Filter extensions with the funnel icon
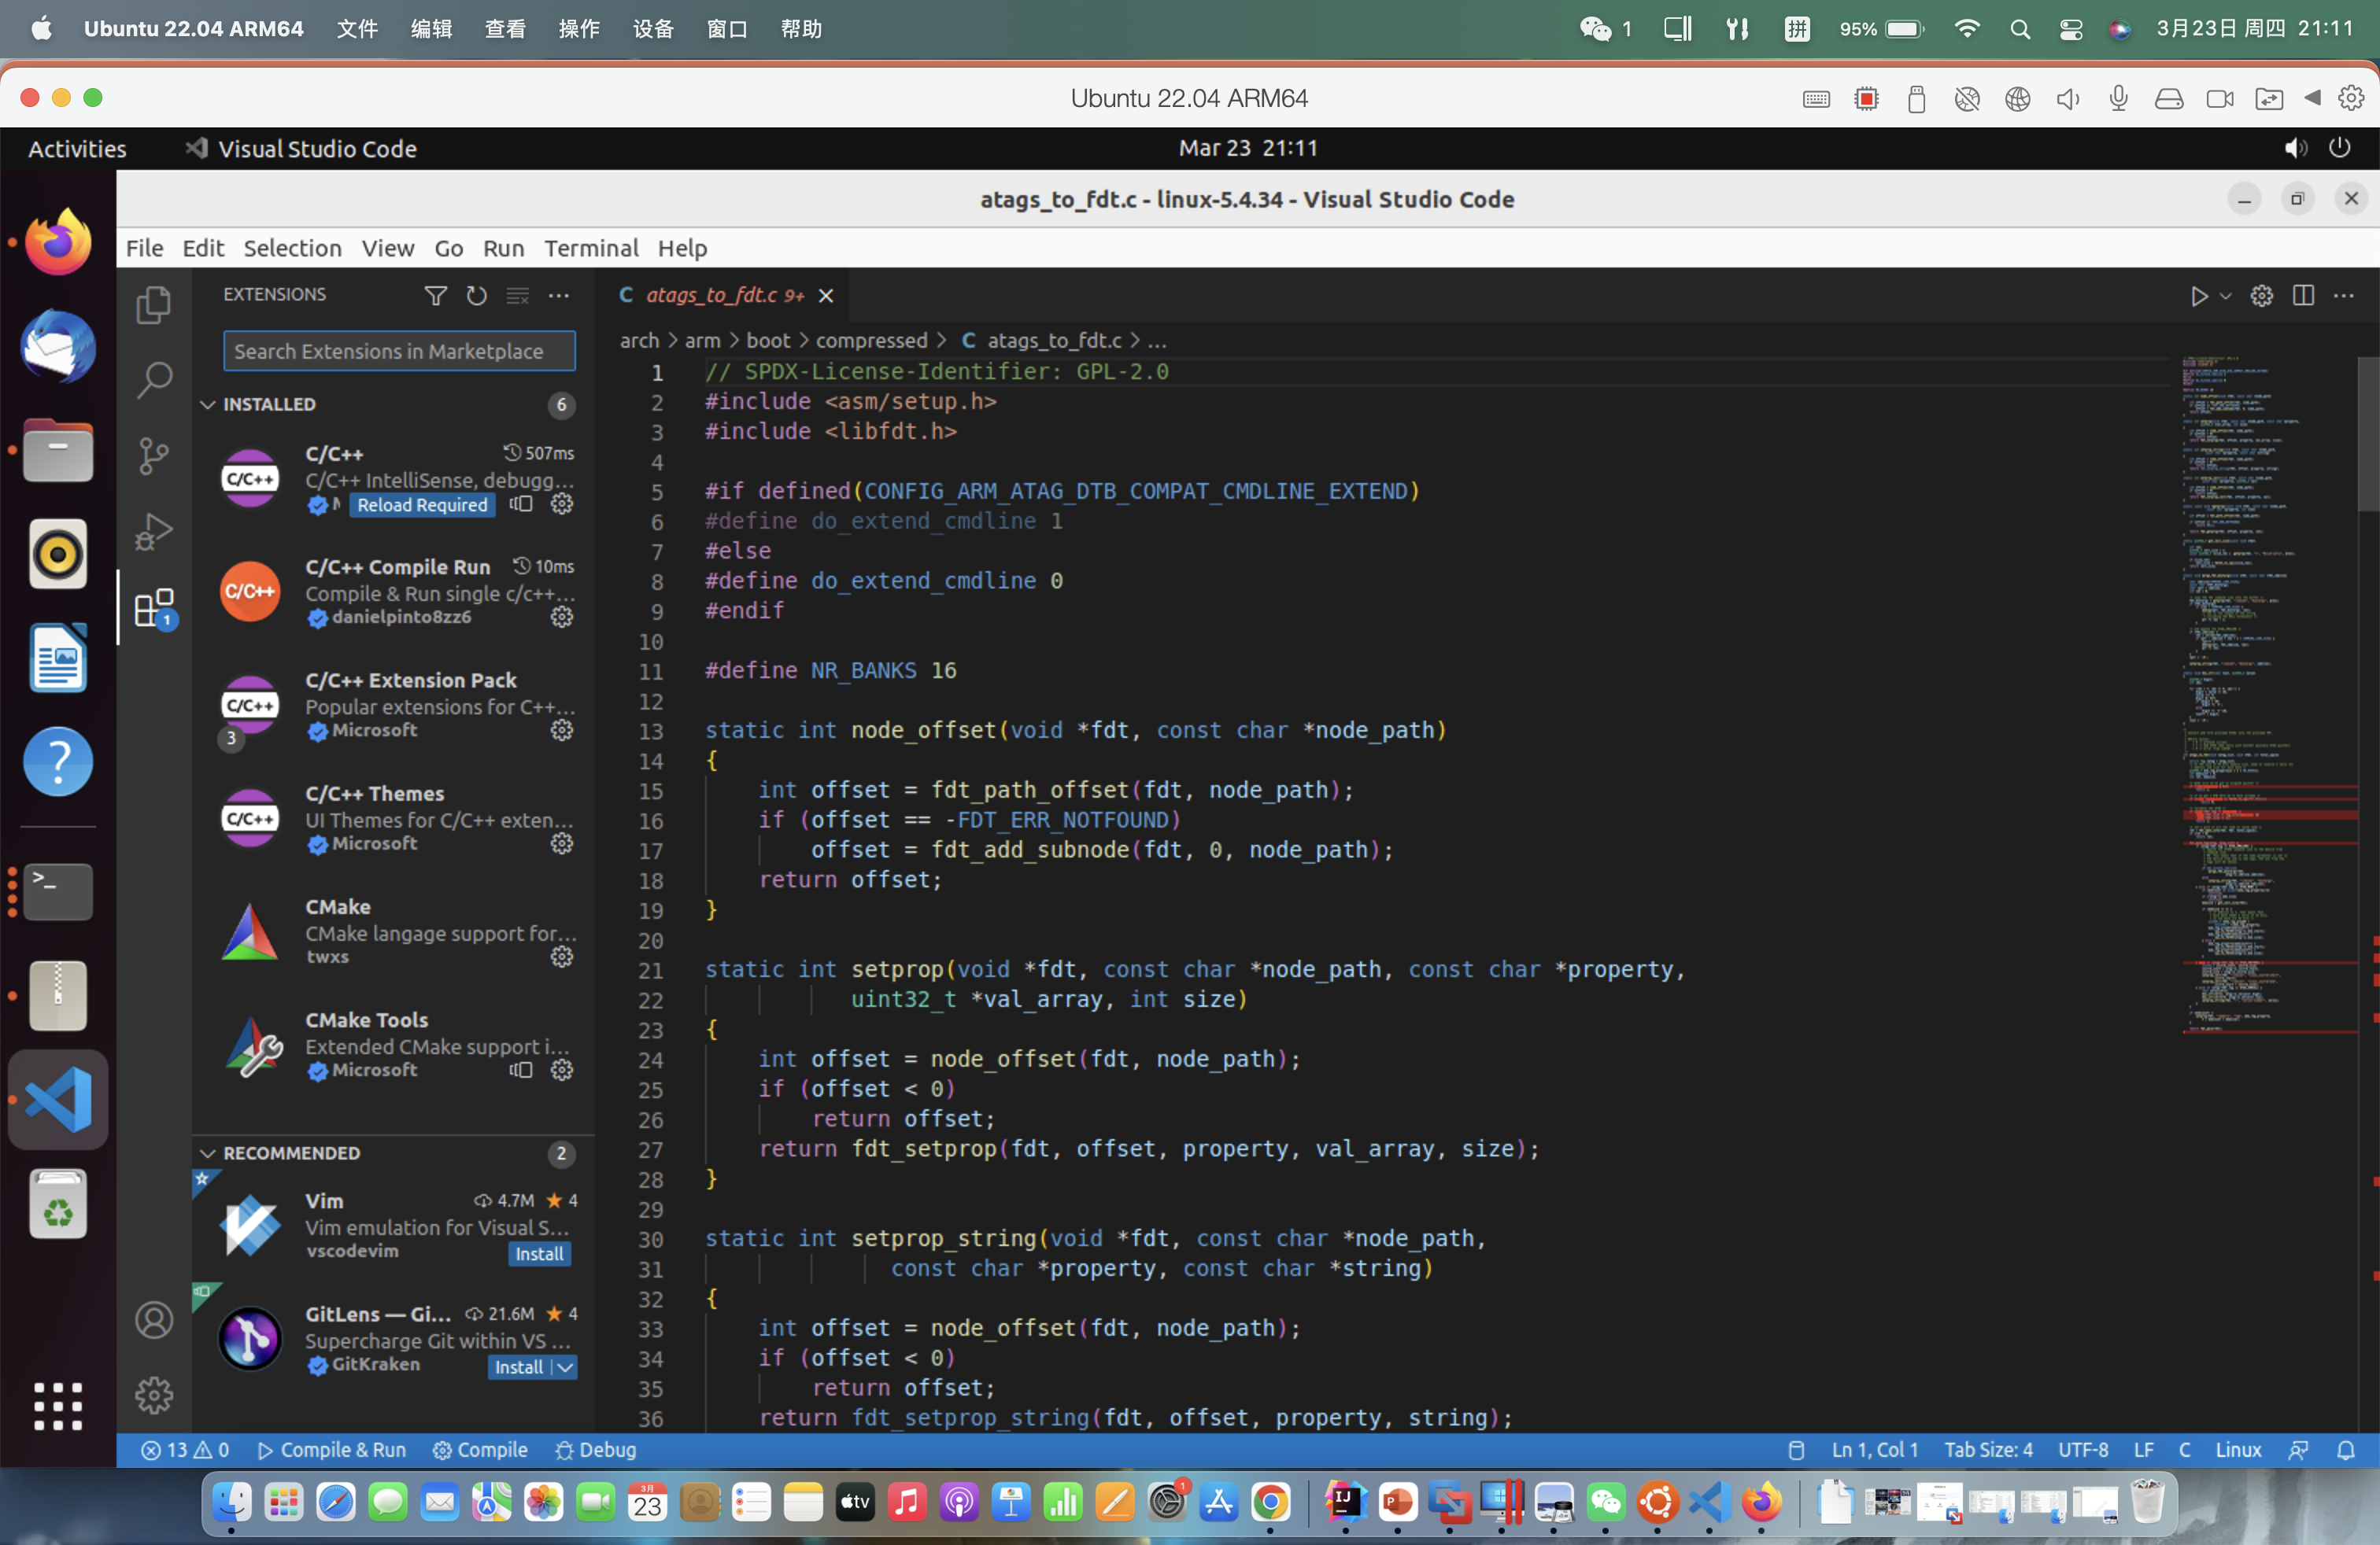2380x1545 pixels. tap(435, 295)
